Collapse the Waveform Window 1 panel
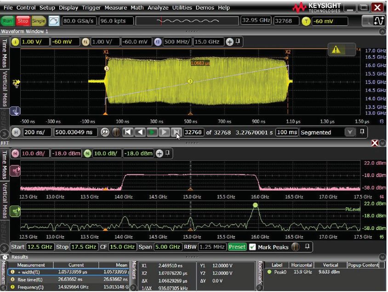The height and width of the screenshot is (292, 388). click(382, 31)
